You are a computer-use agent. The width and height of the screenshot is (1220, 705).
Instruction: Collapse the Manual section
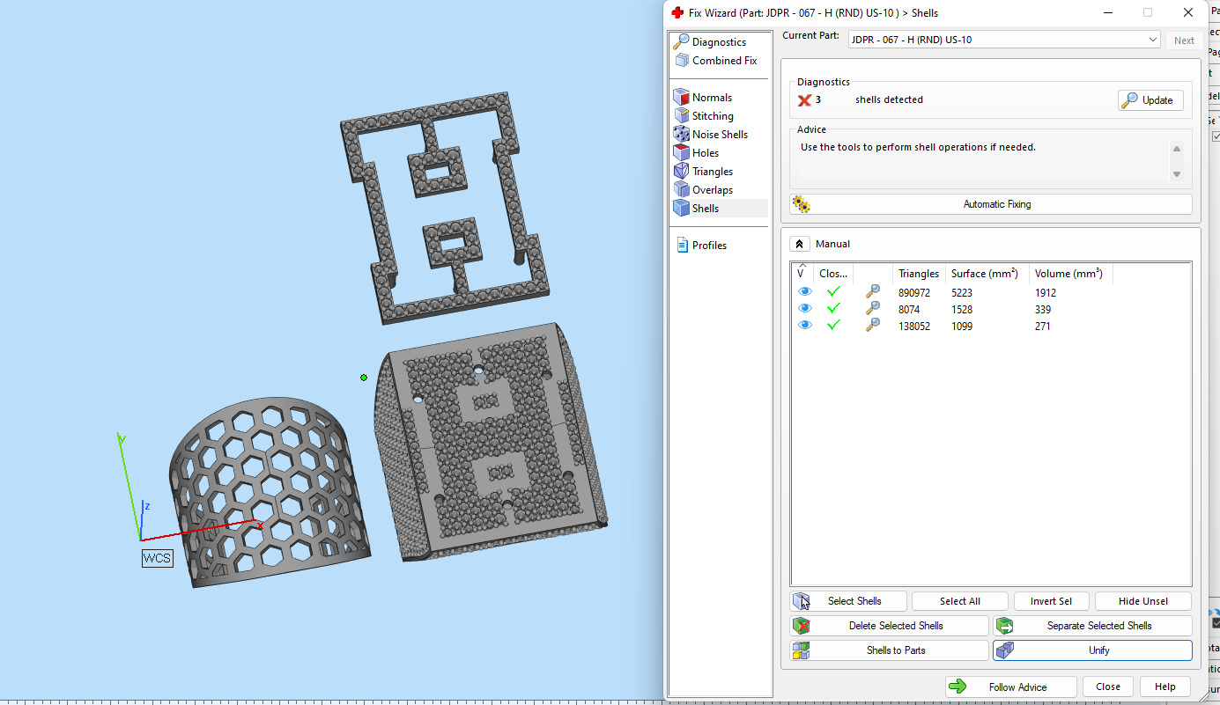pos(800,244)
